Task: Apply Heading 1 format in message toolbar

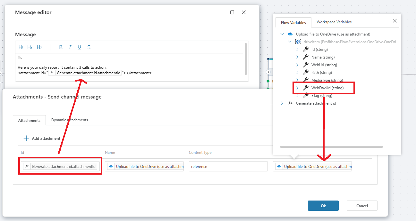Action: coord(21,47)
